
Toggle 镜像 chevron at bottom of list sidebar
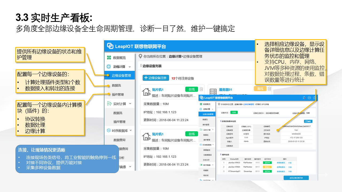coord(130,167)
